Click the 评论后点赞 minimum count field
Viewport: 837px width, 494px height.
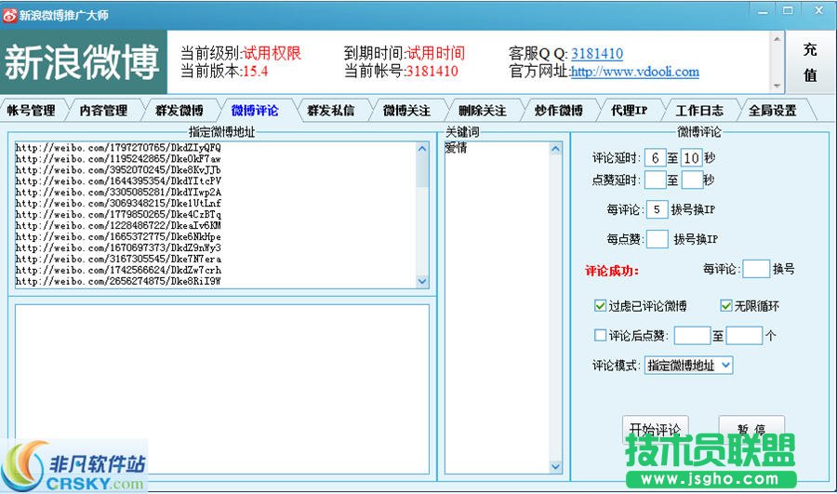pos(692,336)
